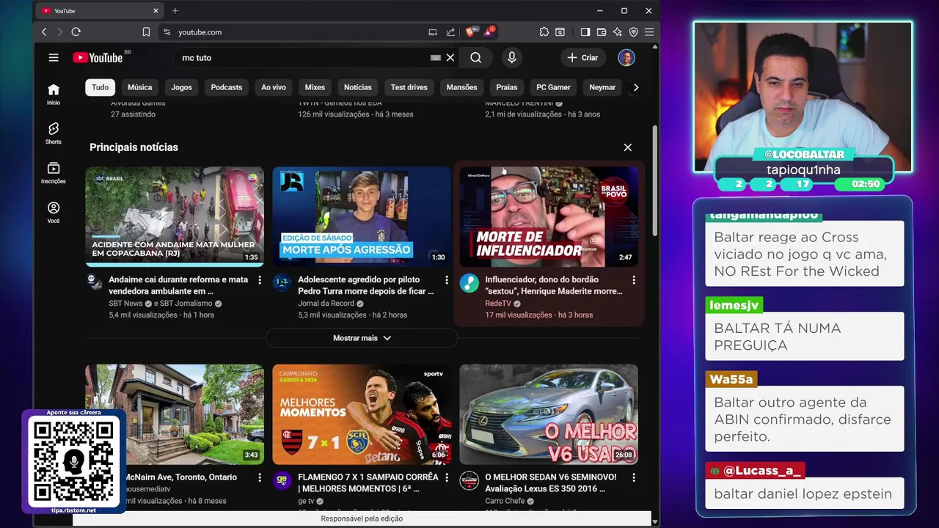Open Shorts from the sidebar
Image resolution: width=939 pixels, height=528 pixels.
pos(54,133)
